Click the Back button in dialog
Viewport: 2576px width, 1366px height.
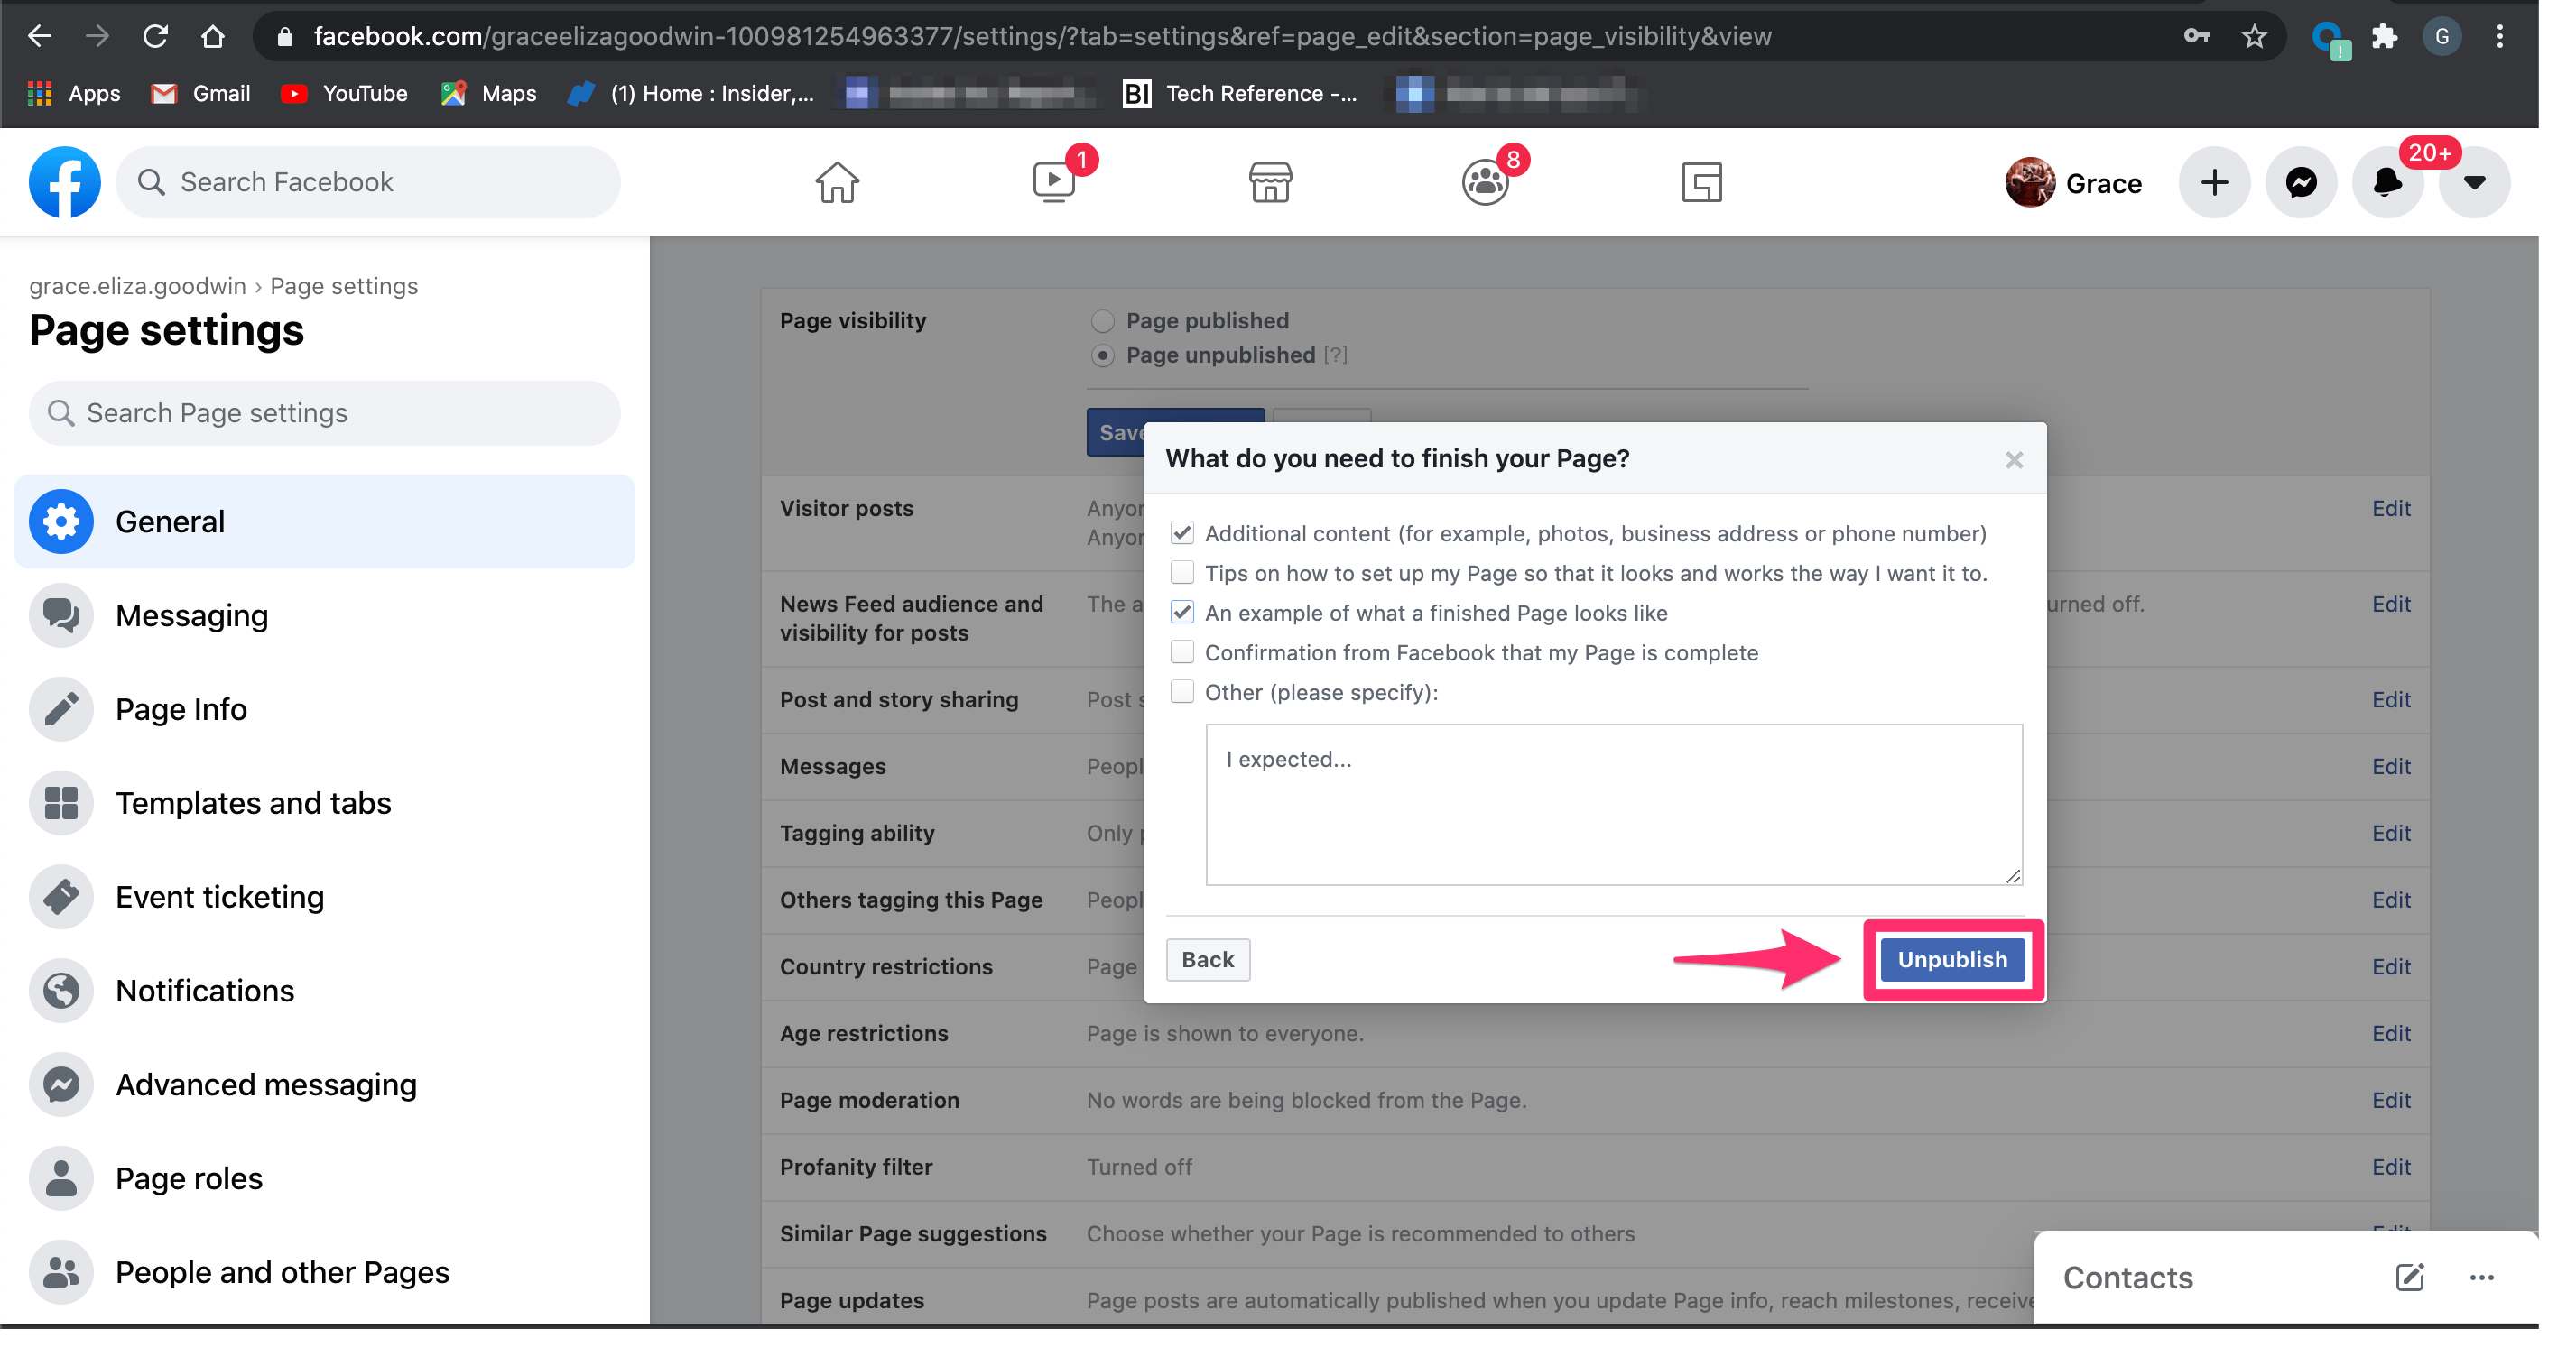1207,959
